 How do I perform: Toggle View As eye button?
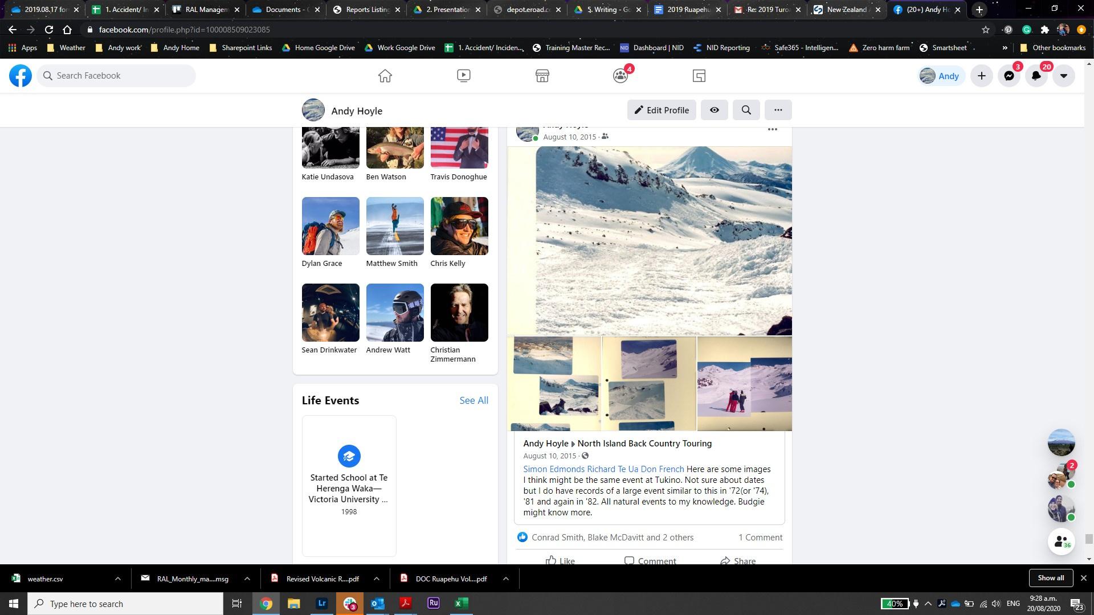click(715, 110)
